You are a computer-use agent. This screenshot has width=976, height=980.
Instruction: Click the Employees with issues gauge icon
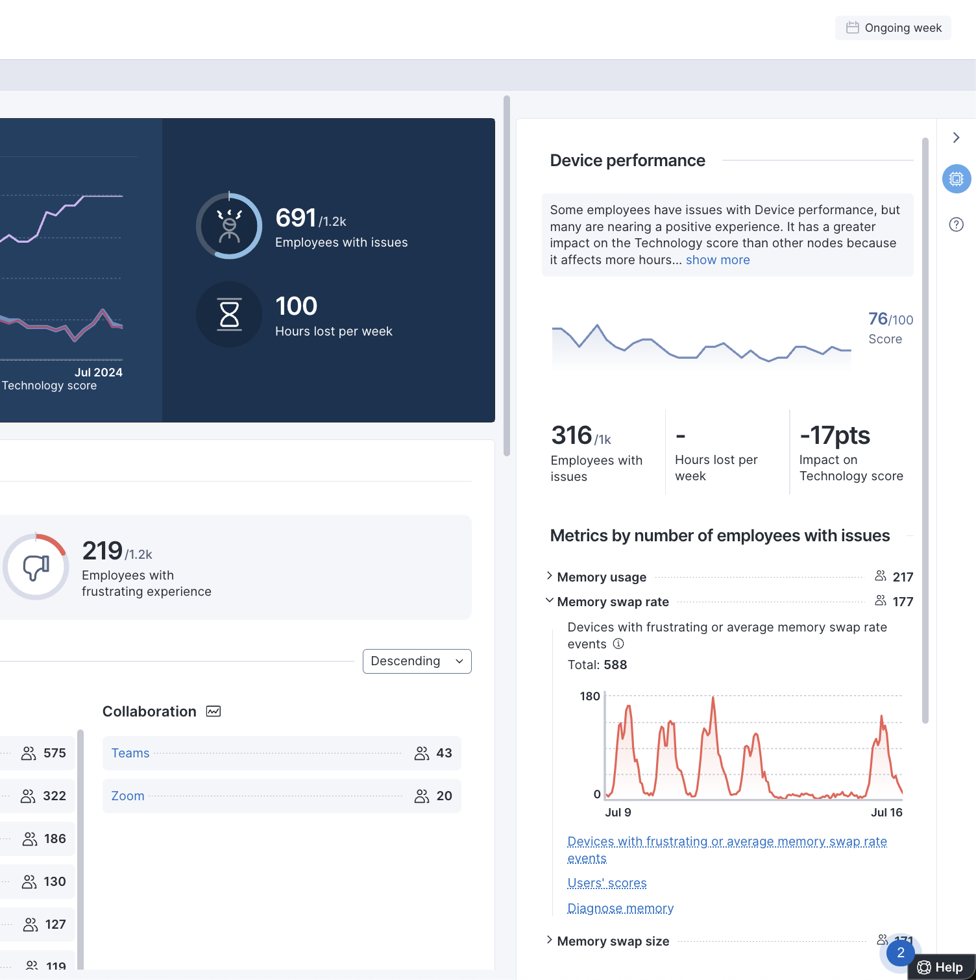coord(229,226)
